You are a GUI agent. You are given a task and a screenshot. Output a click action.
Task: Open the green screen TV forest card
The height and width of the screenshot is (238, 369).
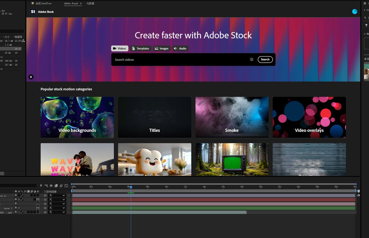point(232,160)
